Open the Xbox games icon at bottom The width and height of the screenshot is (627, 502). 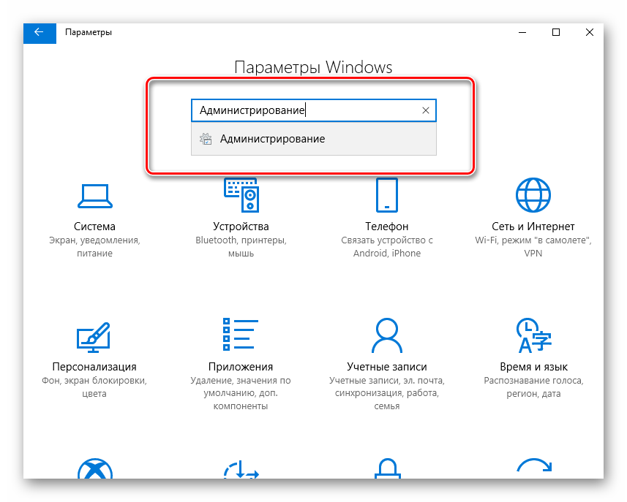click(x=94, y=471)
